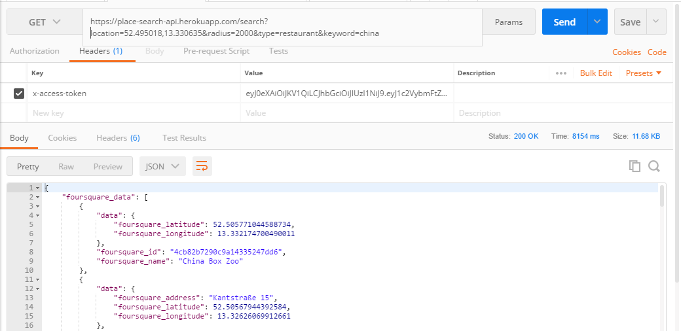Save the request
The width and height of the screenshot is (681, 331).
[x=630, y=22]
